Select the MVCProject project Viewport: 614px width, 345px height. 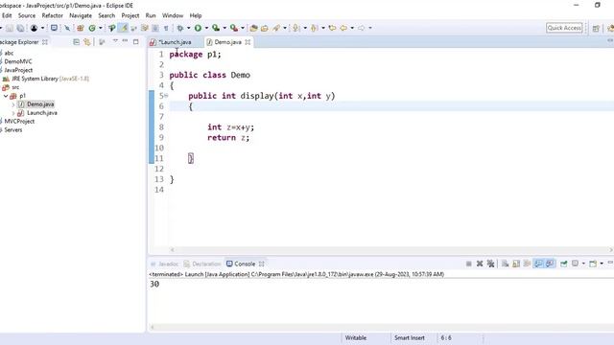pos(19,122)
